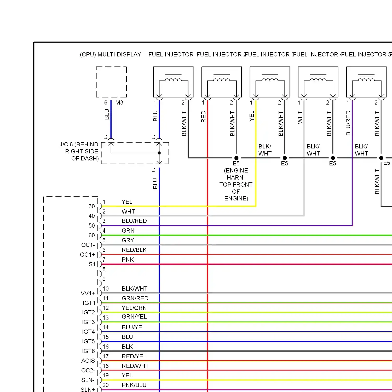The image size is (392, 392).
Task: Click the E5 splice dot below Injector 3
Action: [285, 158]
